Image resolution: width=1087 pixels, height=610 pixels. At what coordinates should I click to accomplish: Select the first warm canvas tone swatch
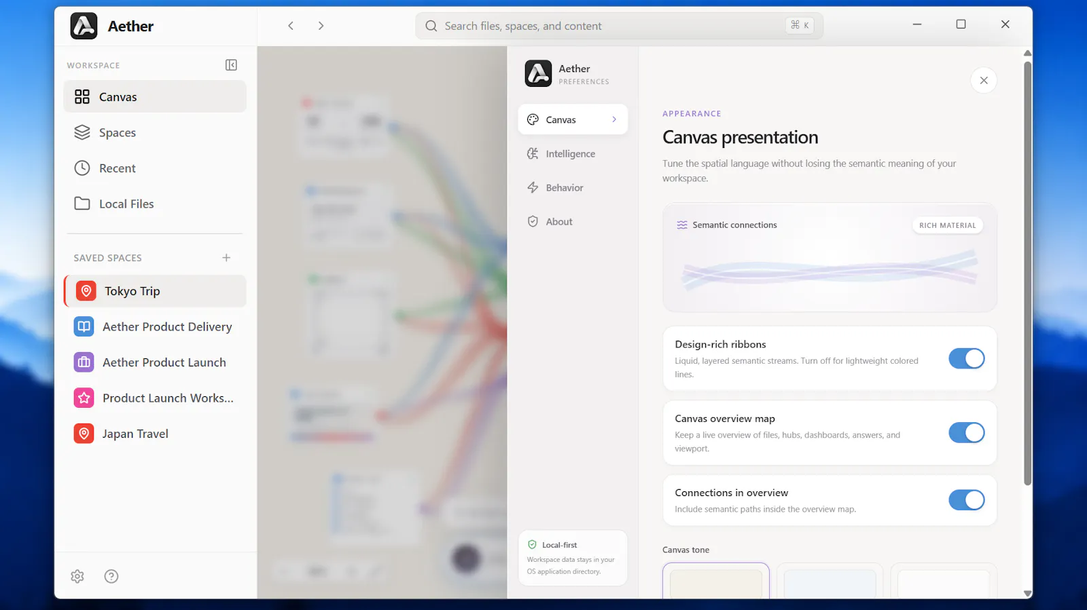tap(716, 581)
